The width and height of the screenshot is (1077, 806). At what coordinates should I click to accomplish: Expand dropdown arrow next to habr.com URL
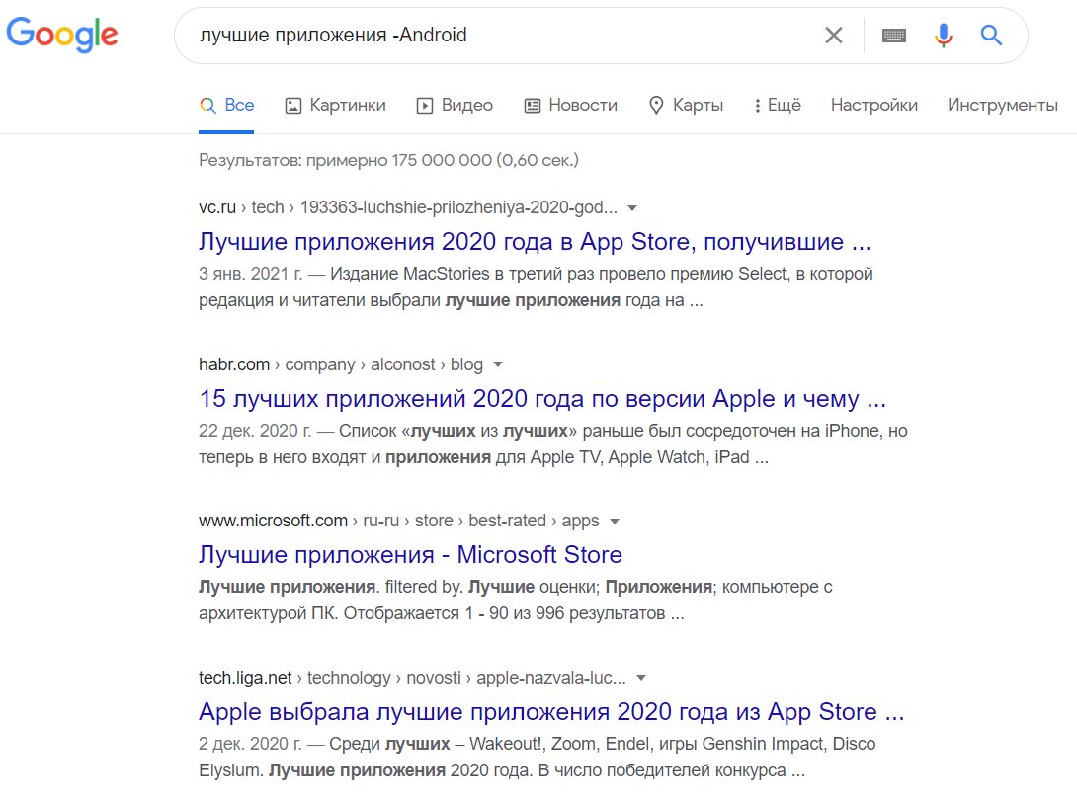click(x=498, y=364)
